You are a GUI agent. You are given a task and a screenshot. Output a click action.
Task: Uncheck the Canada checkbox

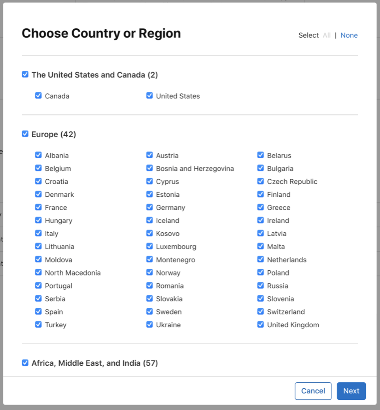(x=38, y=95)
